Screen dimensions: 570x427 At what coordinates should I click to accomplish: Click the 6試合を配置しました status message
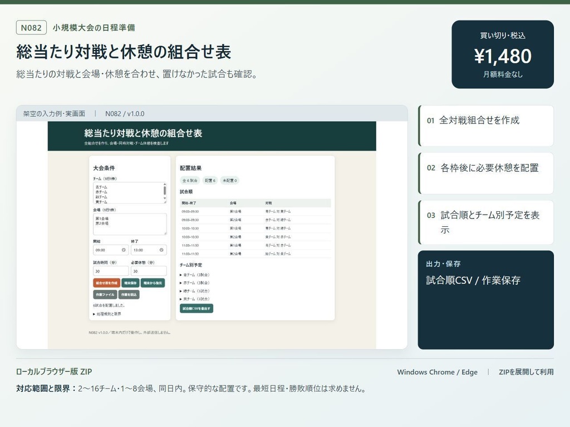109,305
